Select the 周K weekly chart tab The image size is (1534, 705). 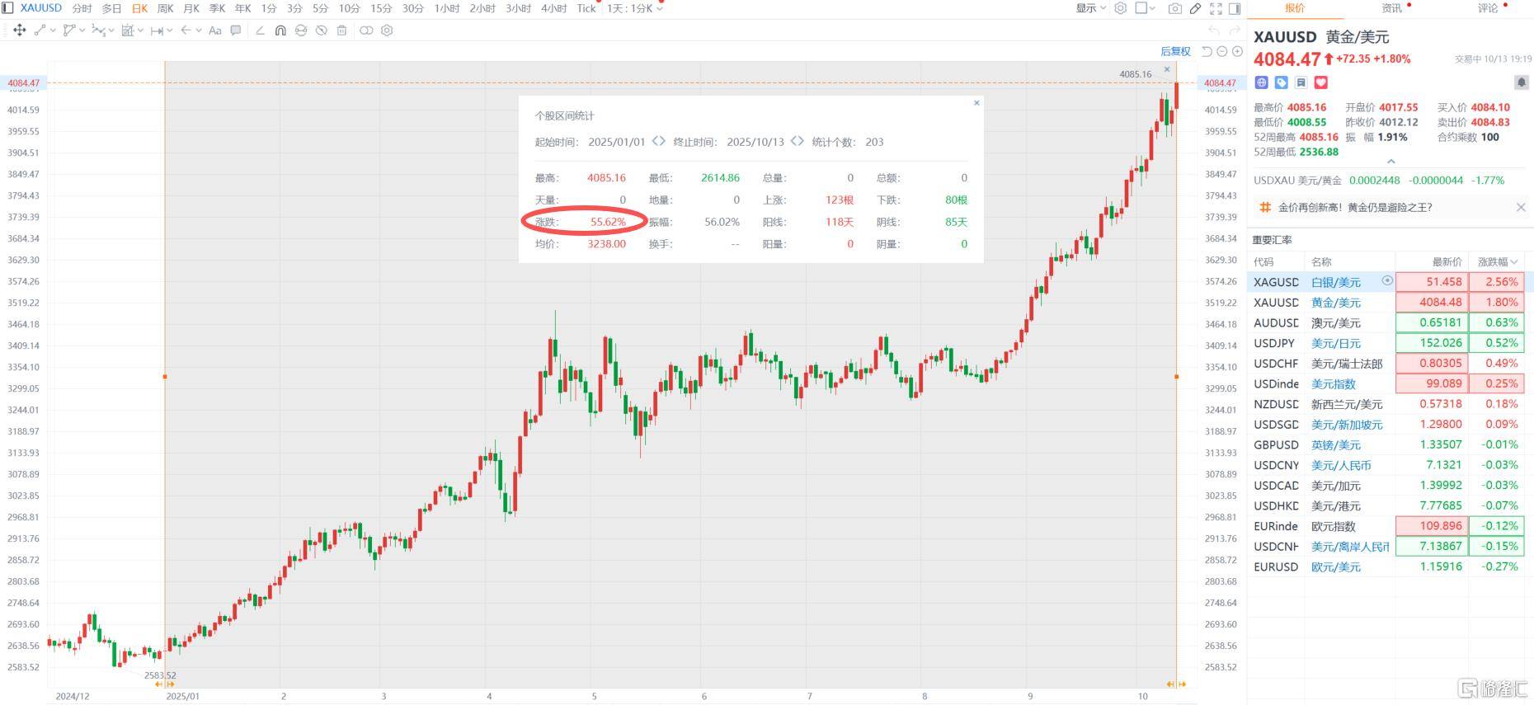165,8
